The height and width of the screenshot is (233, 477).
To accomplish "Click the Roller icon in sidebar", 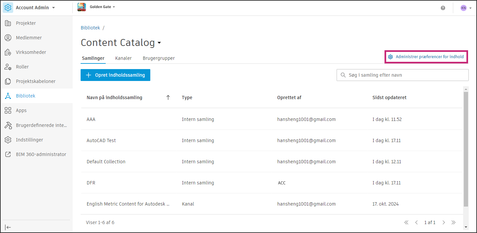I will 8,67.
